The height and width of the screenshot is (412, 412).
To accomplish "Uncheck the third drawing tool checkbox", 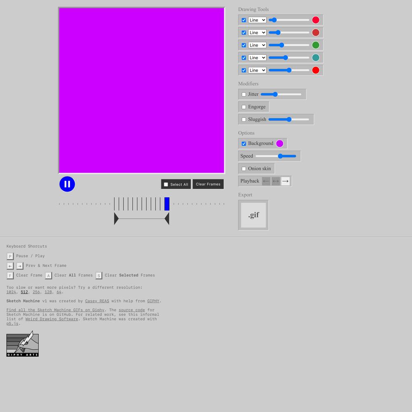I will 244,45.
